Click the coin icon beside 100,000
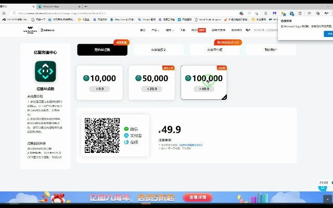Image resolution: width=333 pixels, height=208 pixels. (x=188, y=78)
